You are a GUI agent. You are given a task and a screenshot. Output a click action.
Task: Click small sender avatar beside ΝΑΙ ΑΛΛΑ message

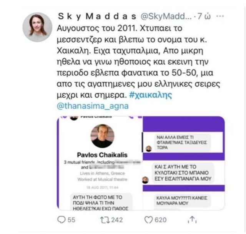point(149,149)
